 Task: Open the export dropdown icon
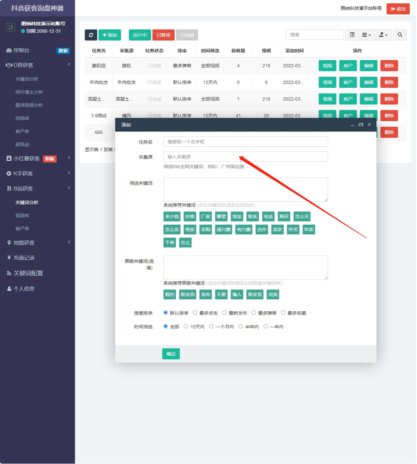click(x=383, y=35)
